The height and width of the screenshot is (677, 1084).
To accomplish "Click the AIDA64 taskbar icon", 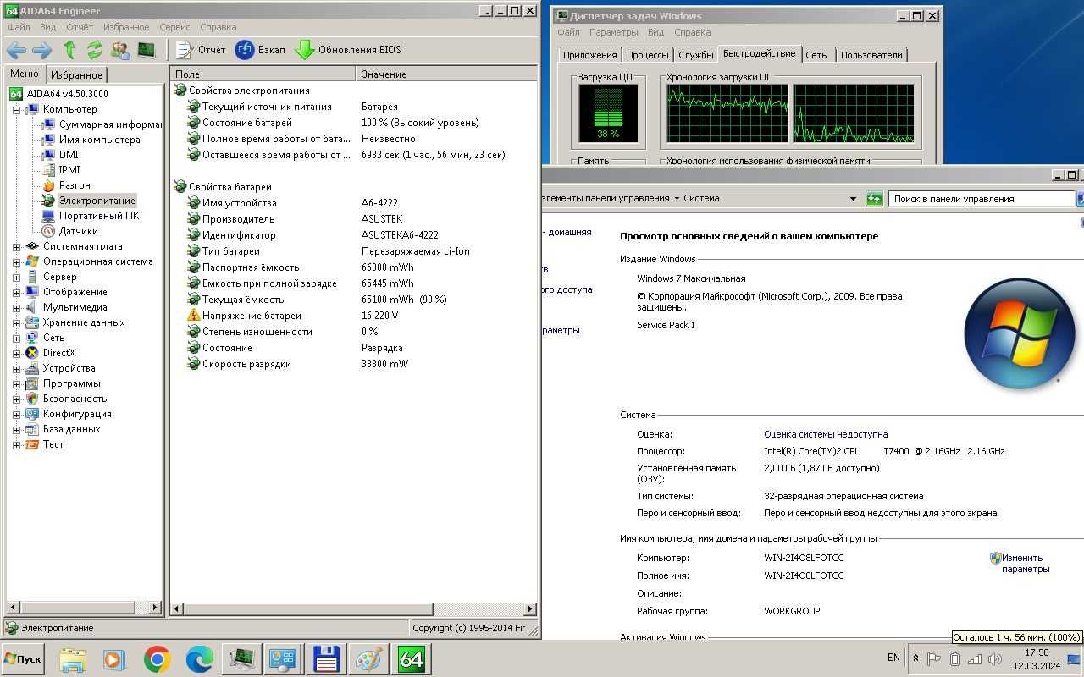I will (412, 659).
